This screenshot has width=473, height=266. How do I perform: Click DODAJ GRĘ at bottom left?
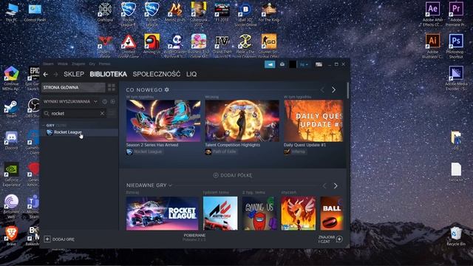(x=59, y=239)
